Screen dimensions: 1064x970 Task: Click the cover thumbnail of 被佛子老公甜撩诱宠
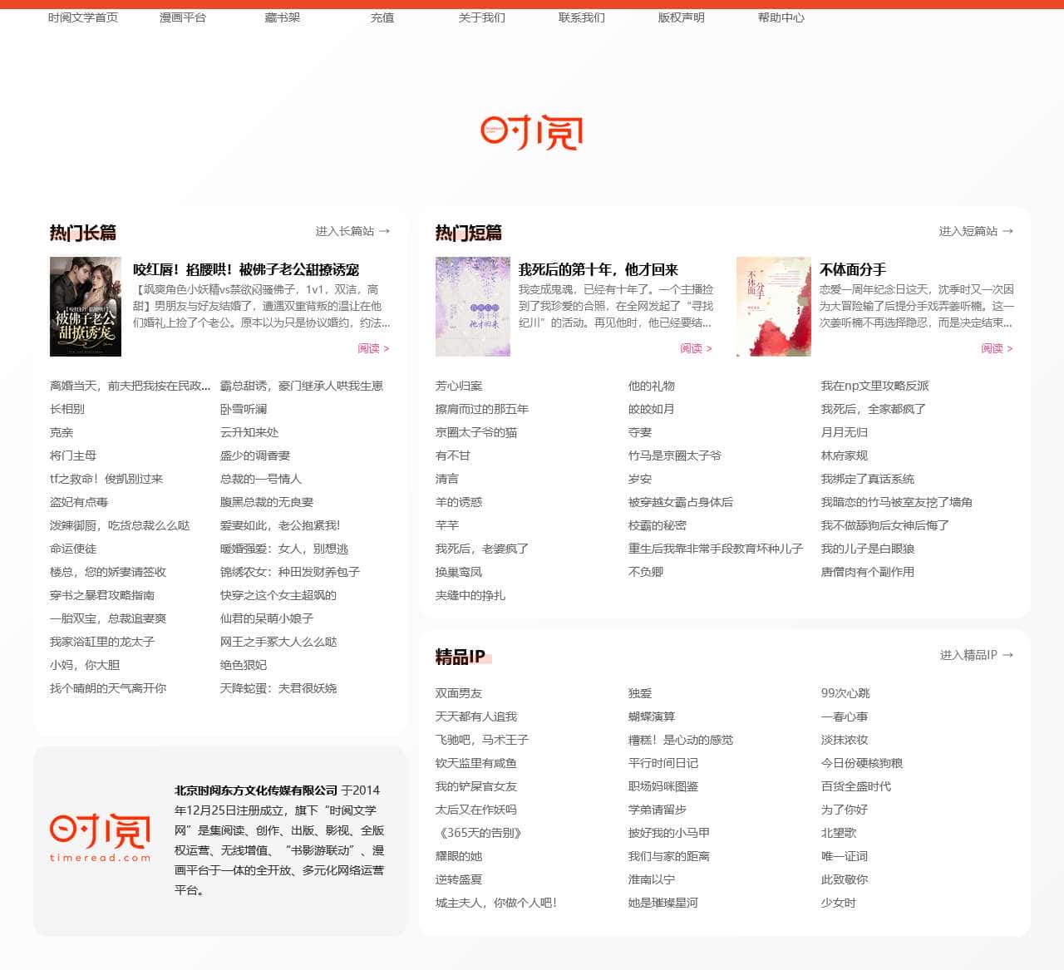click(x=86, y=306)
